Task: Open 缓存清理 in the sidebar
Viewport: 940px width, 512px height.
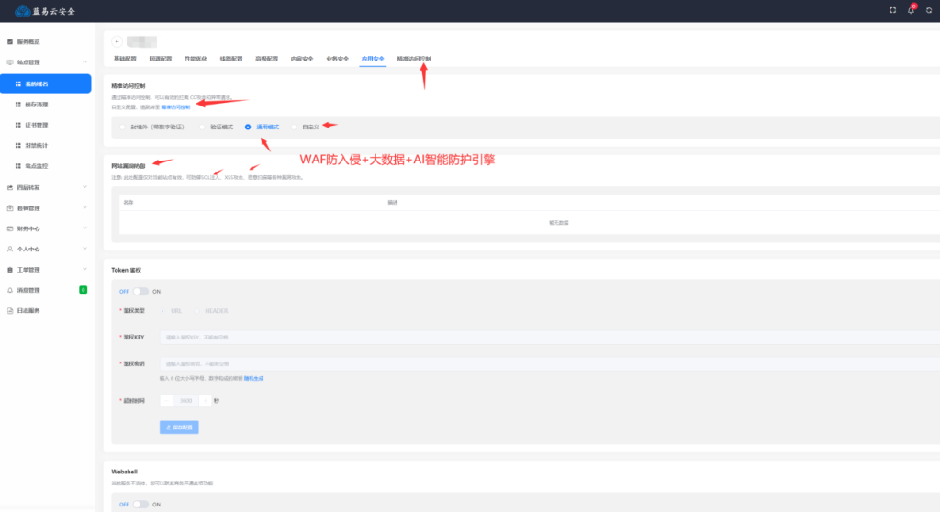Action: (37, 105)
